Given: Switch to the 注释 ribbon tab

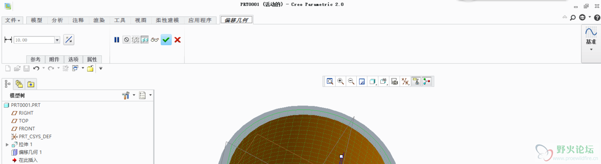Looking at the screenshot, I should (78, 20).
